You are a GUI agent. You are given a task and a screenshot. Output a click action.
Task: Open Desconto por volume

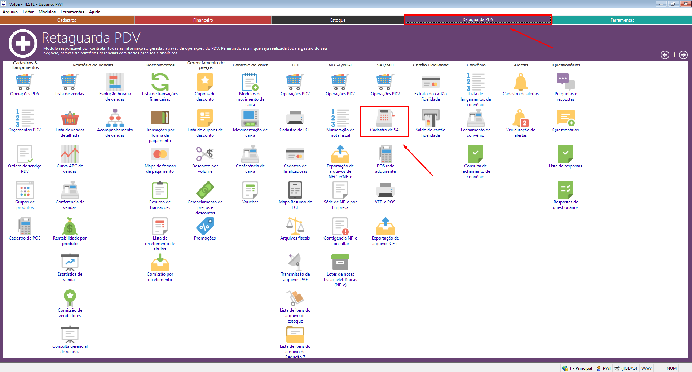pyautogui.click(x=205, y=159)
